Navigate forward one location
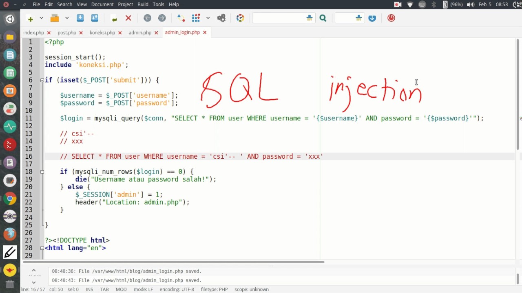This screenshot has width=522, height=293. coord(162,18)
